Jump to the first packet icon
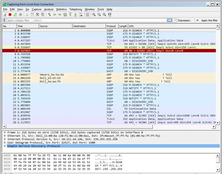Screen dimensions: 222x174 [70, 15]
